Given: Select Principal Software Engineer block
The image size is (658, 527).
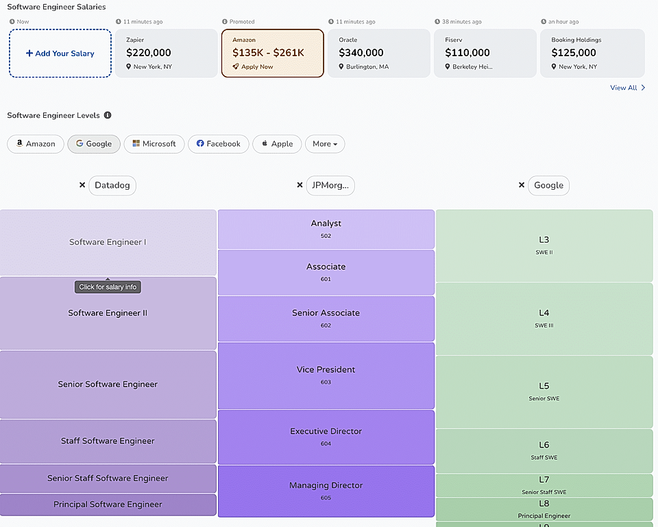Looking at the screenshot, I should point(108,505).
